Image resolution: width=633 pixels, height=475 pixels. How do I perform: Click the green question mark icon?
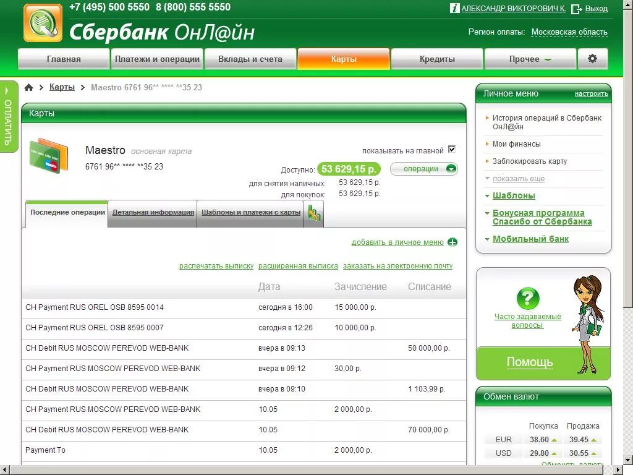(528, 299)
